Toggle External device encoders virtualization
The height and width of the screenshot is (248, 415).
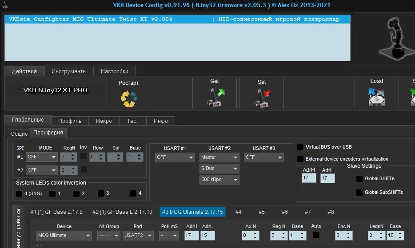pos(301,159)
